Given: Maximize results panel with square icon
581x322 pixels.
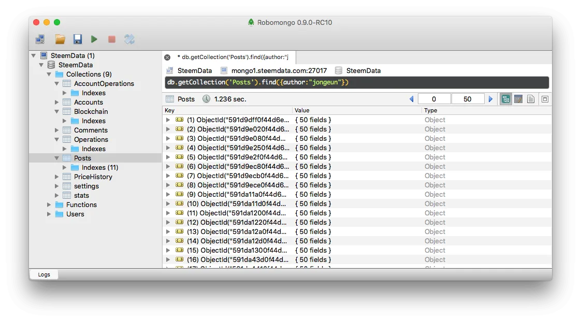Looking at the screenshot, I should click(x=545, y=99).
